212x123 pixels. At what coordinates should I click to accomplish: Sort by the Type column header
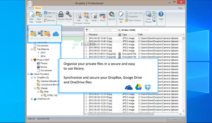[129, 35]
